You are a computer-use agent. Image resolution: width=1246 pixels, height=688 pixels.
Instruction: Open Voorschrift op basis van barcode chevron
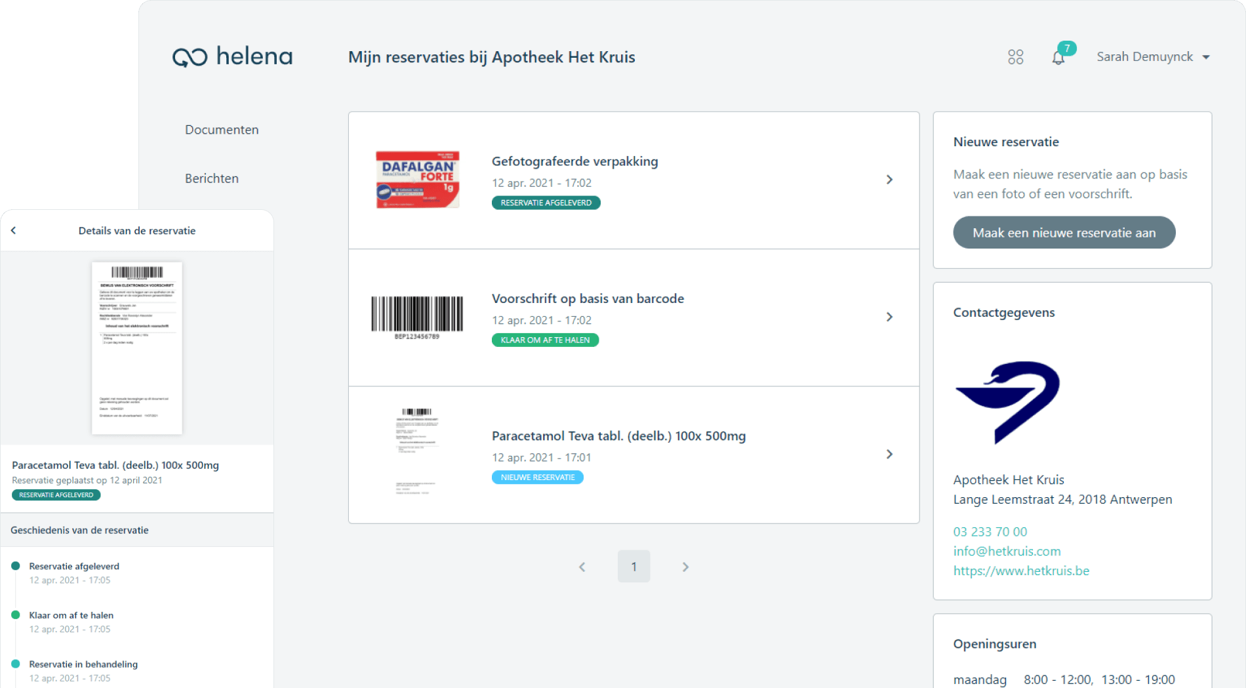889,317
